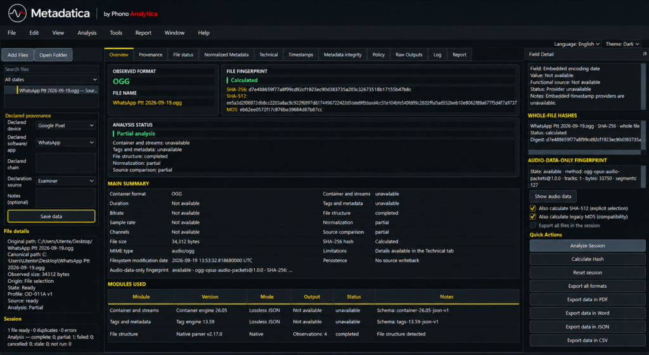Switch to the Technical tab
Screen dimensions: 649x355
269,55
